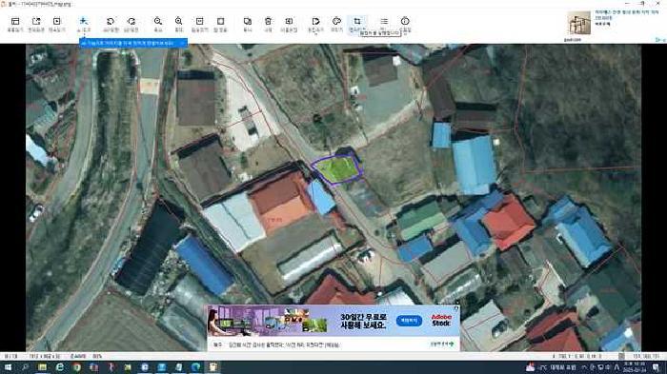667x374 pixels.
Task: Switch to full screen view icon
Action: 36,21
